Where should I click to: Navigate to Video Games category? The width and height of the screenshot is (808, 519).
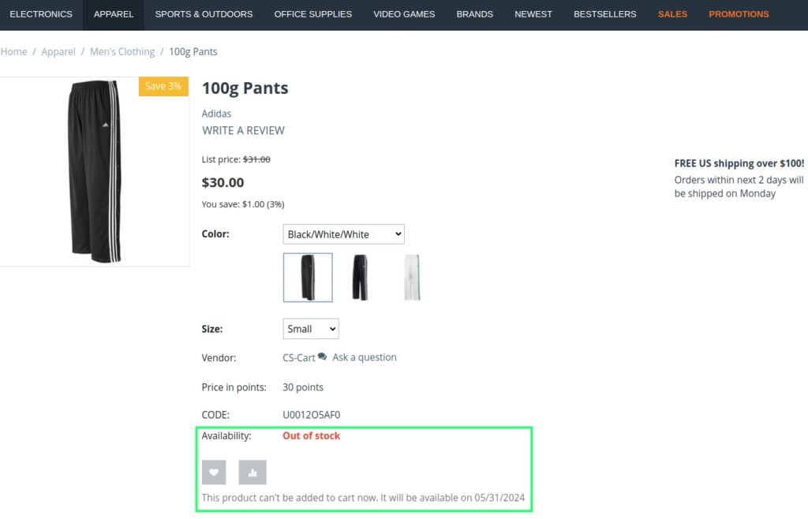click(404, 14)
